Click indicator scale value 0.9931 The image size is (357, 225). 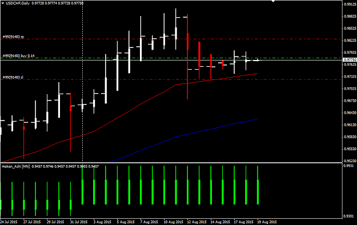click(348, 166)
